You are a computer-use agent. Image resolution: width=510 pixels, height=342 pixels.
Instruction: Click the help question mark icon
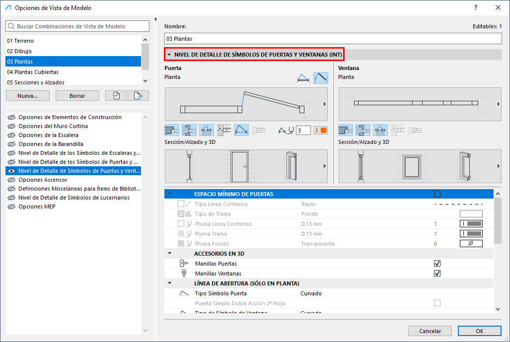tap(476, 7)
